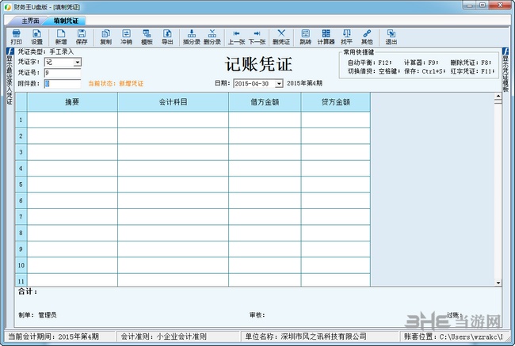Go to 上一张 (Previous voucher)
The image size is (515, 346).
[x=236, y=36]
